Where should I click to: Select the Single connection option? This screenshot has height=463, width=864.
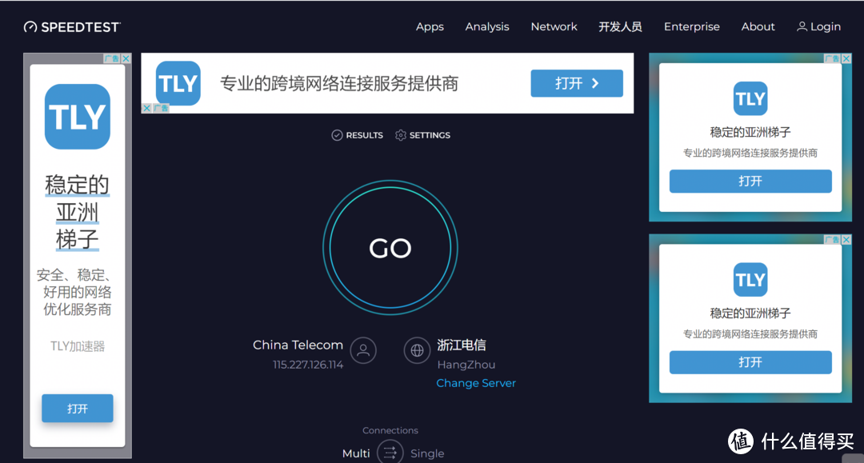pyautogui.click(x=427, y=453)
